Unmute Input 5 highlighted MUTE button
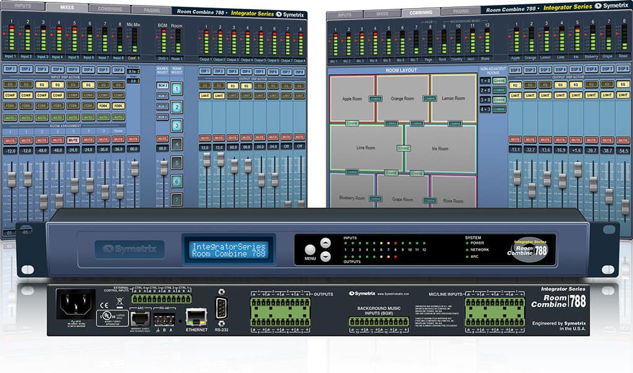633x373 pixels. pos(73,140)
